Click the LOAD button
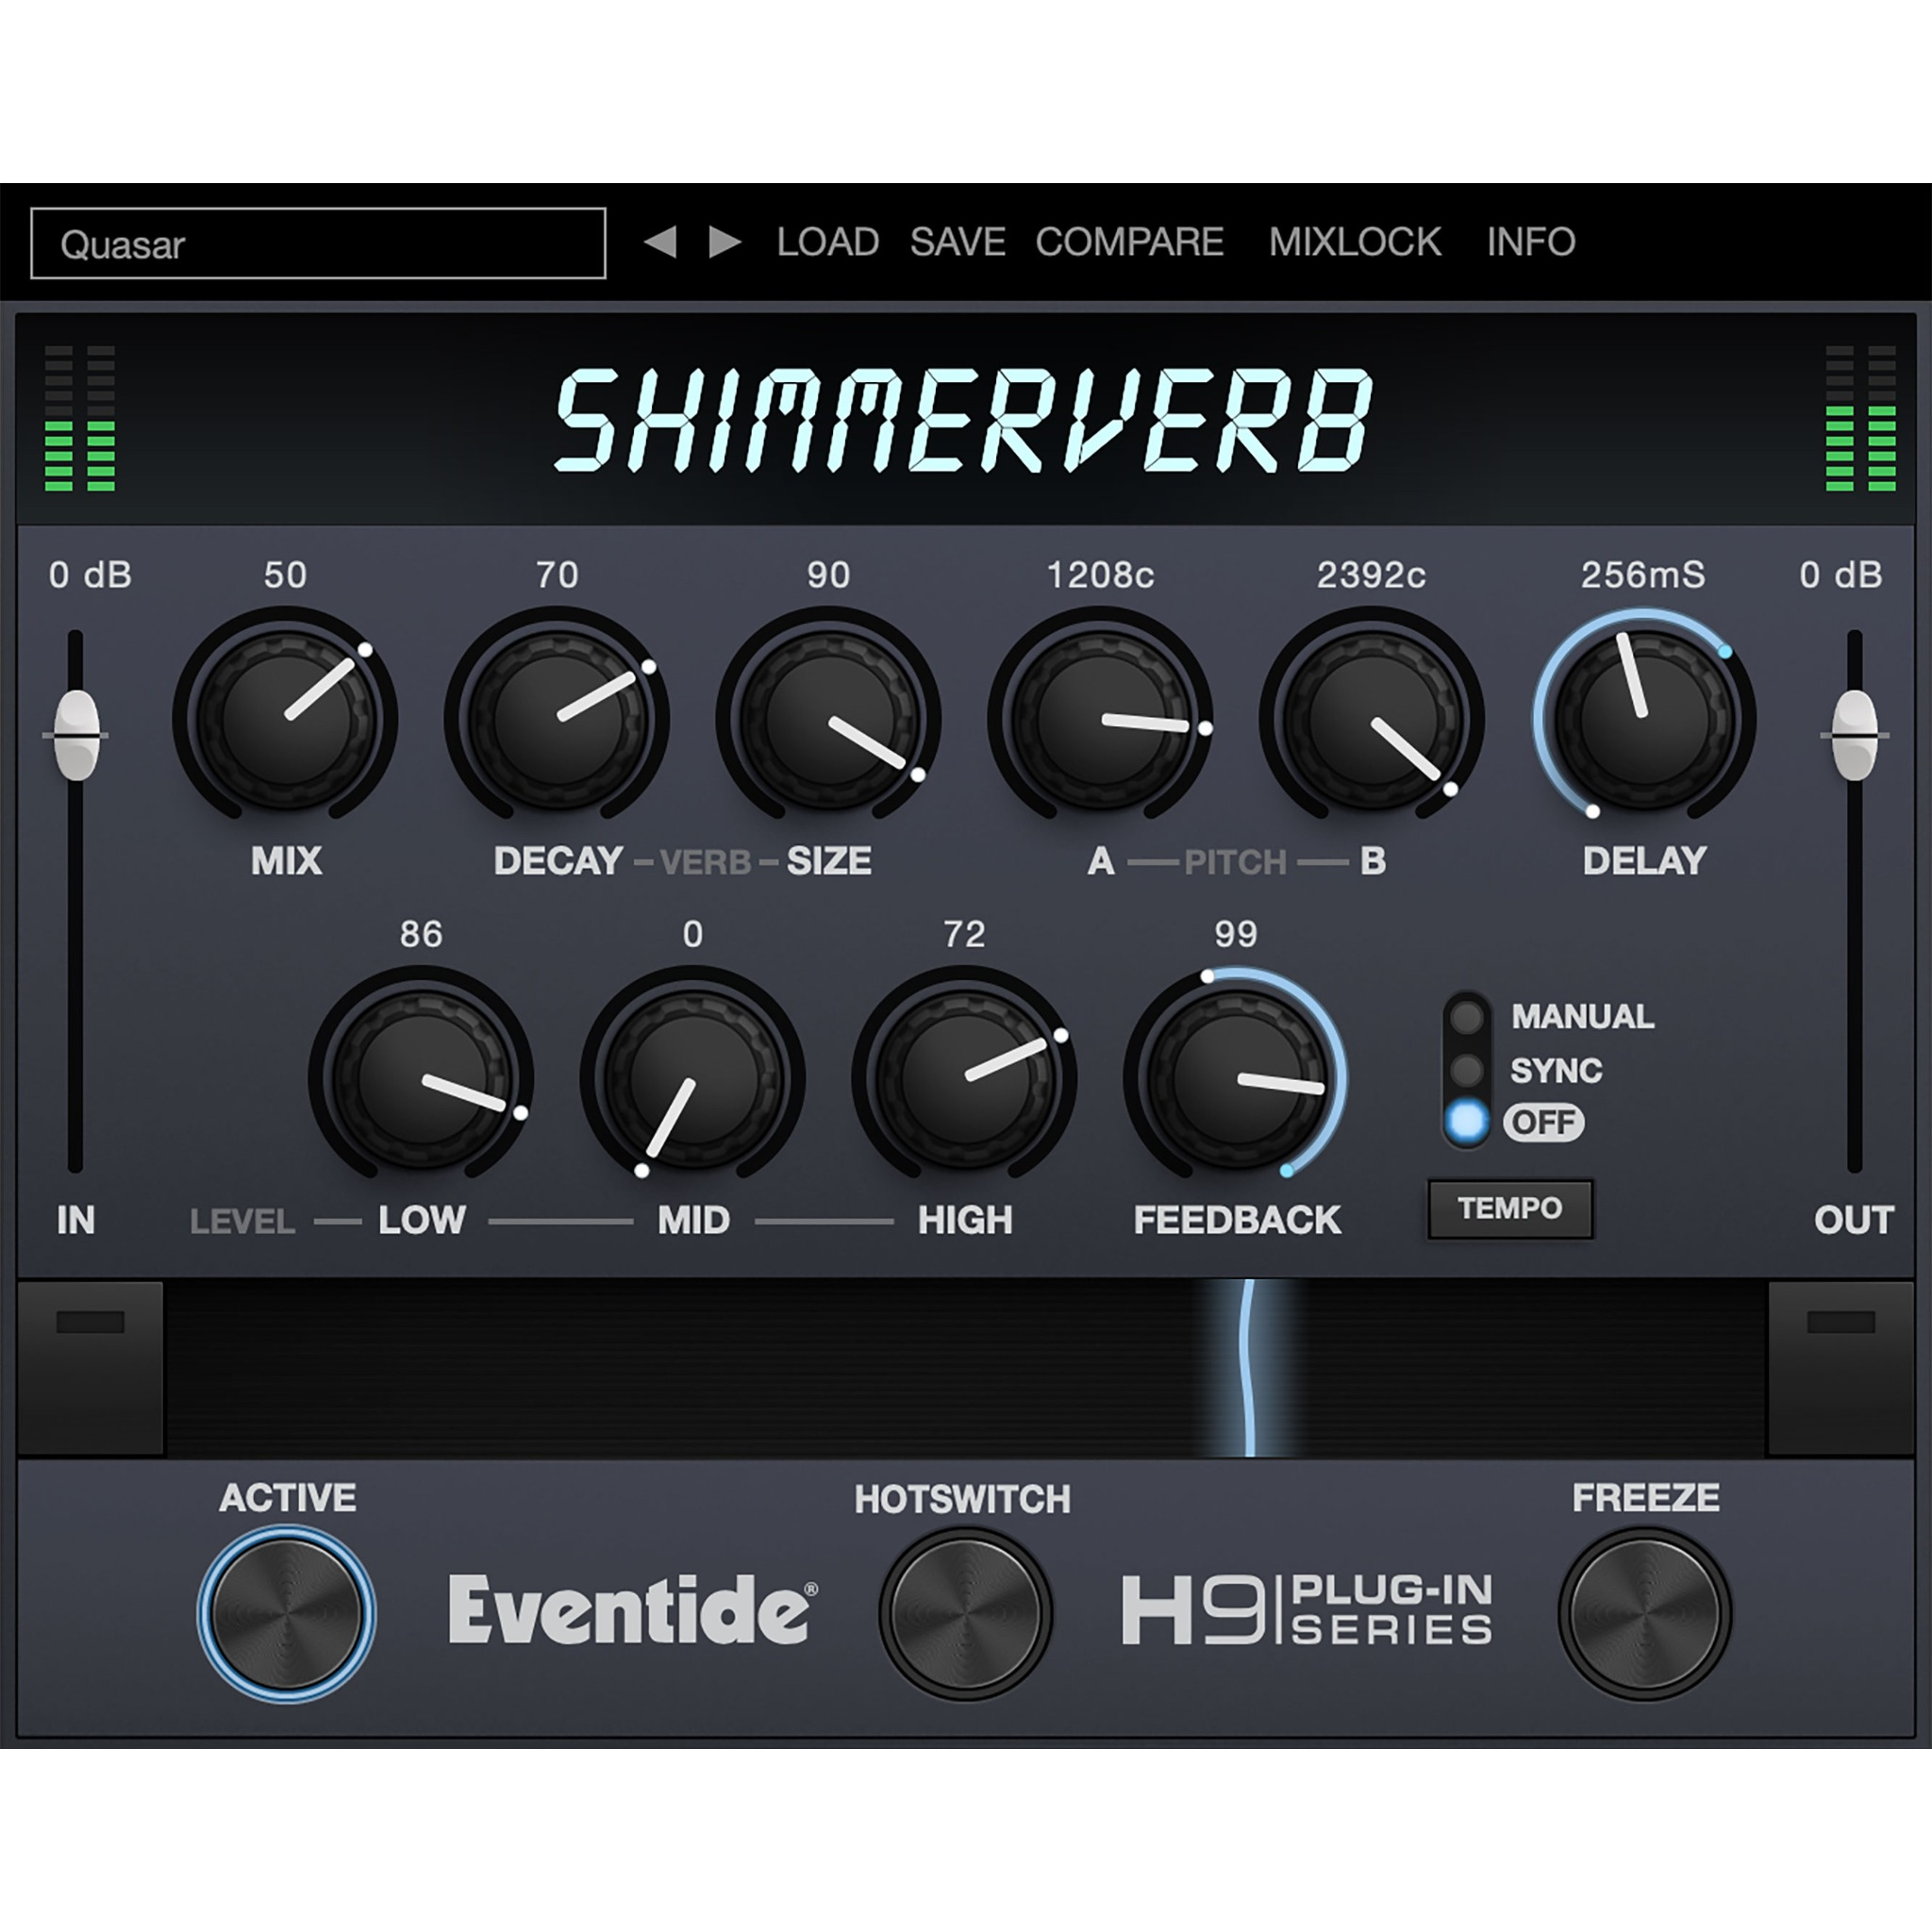This screenshot has height=1932, width=1932. point(827,242)
